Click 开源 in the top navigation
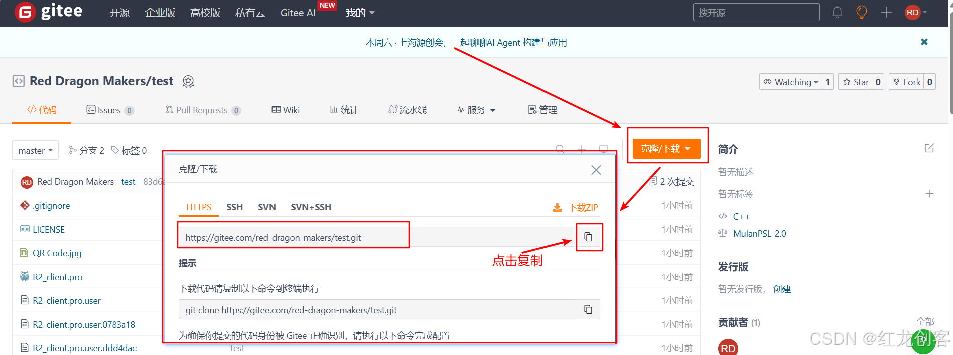The width and height of the screenshot is (953, 355). (x=120, y=13)
